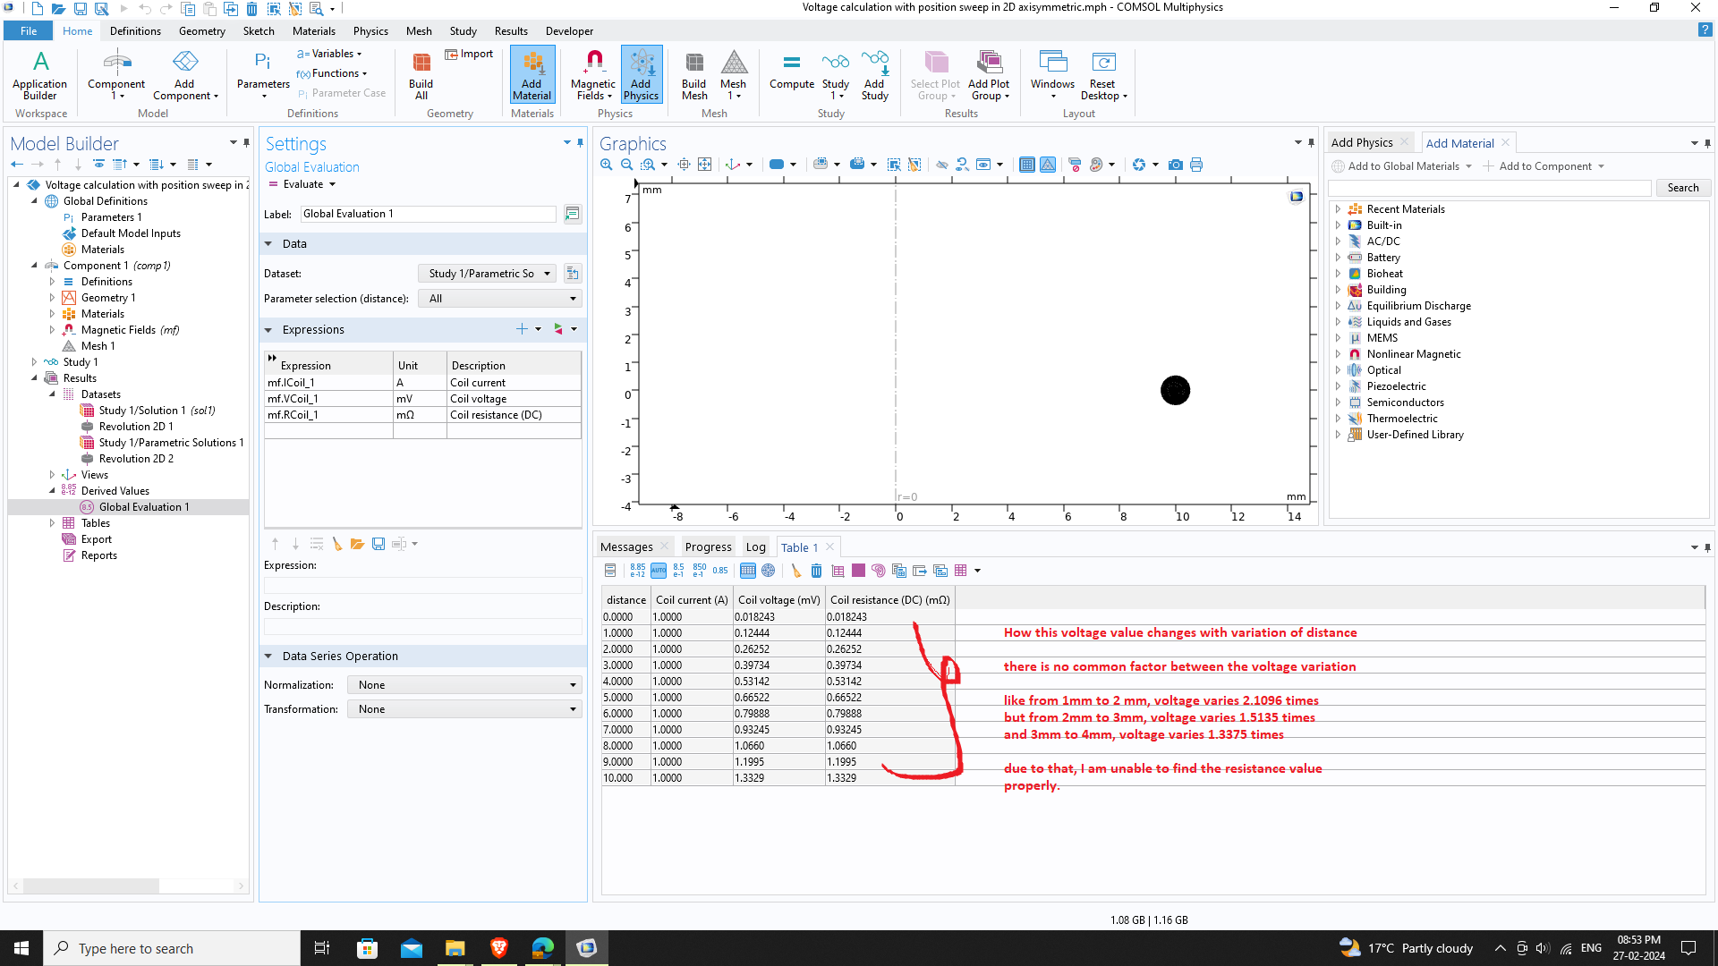Screen dimensions: 1718x966
Task: Click the Search button in Add Material
Action: pos(1682,188)
